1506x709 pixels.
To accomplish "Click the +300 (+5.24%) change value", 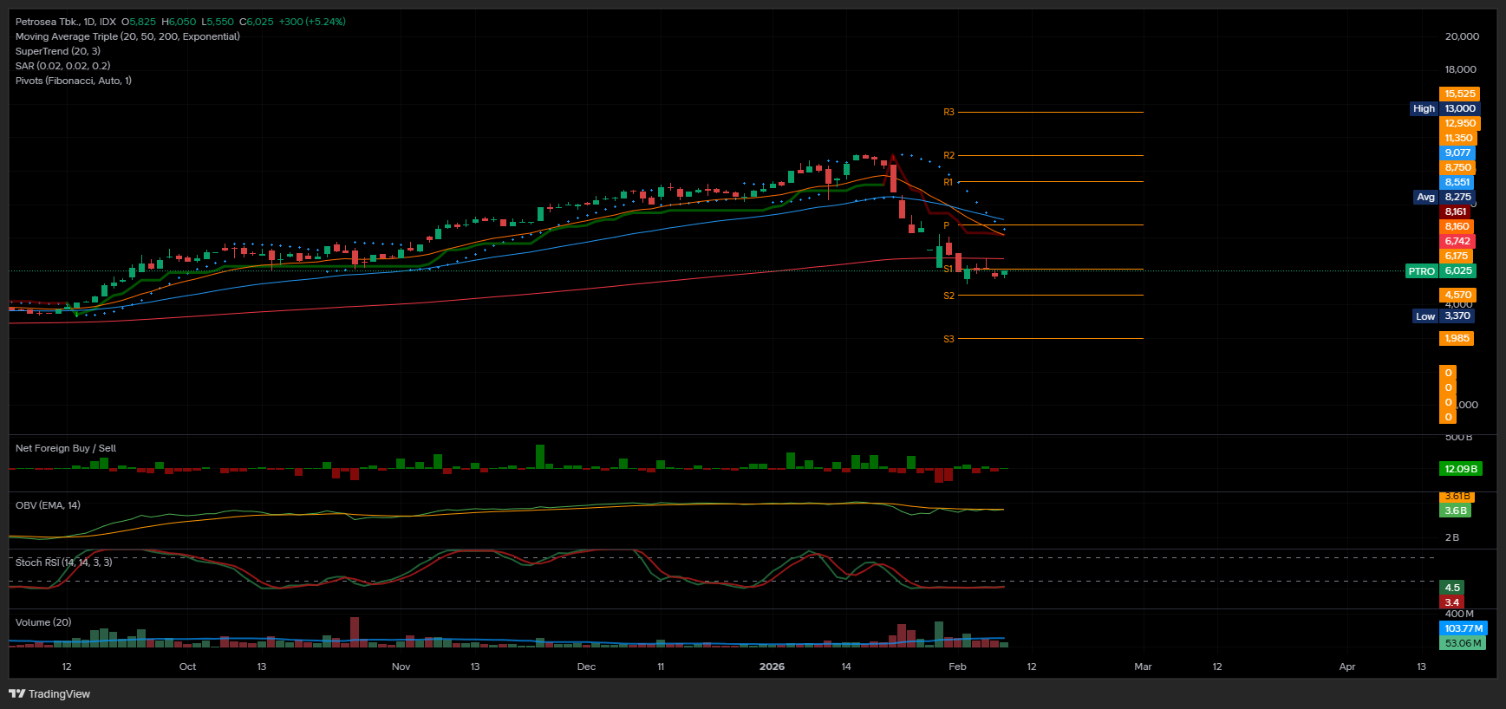I will pos(312,22).
